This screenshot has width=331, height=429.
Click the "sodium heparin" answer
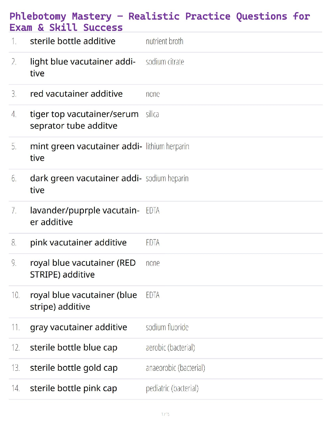coord(167,178)
